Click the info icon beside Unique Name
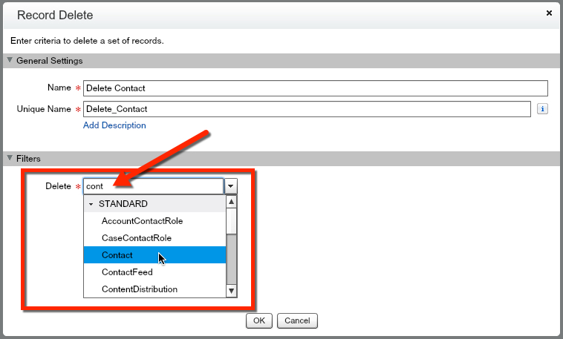This screenshot has height=339, width=563. pyautogui.click(x=542, y=109)
